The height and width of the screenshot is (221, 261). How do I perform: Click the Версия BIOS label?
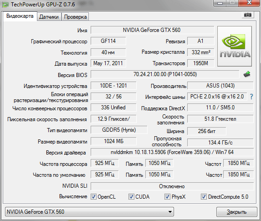72,75
